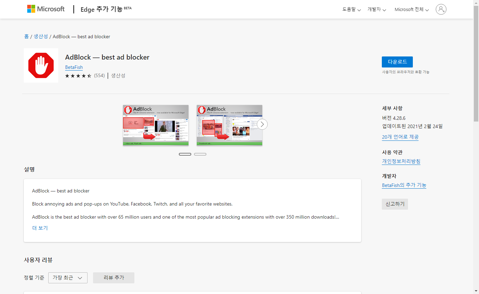Click the AdBlock — best ad blocker title
Image resolution: width=479 pixels, height=294 pixels.
(x=107, y=57)
